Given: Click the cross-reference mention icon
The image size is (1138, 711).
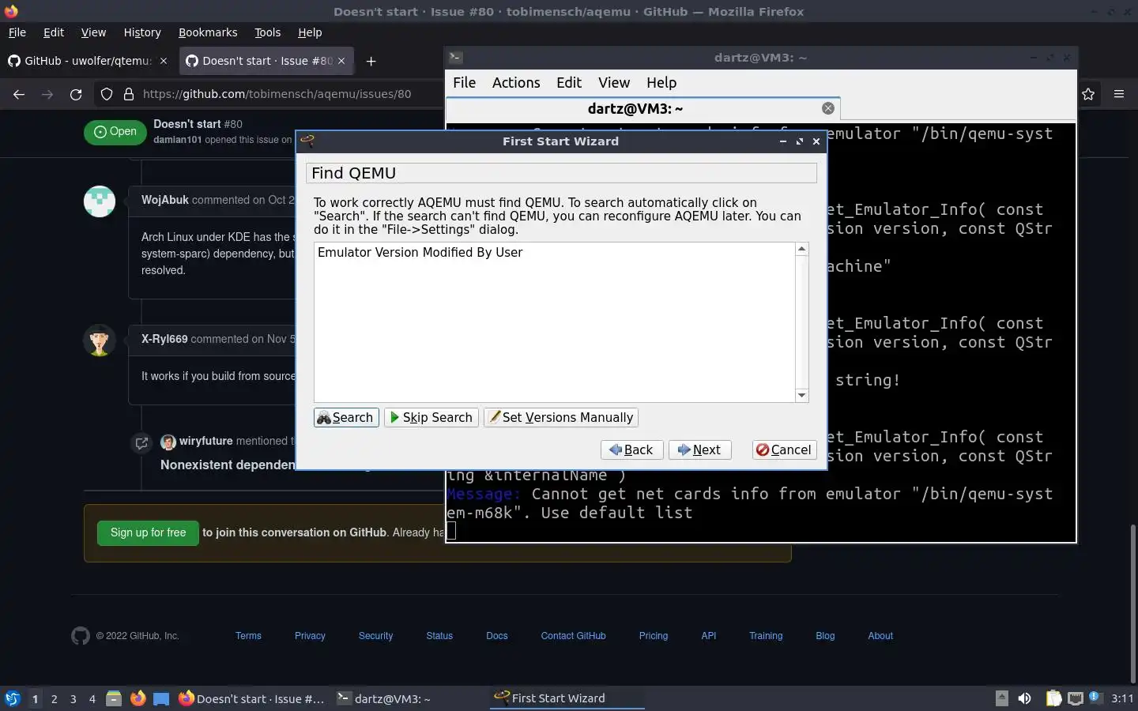Looking at the screenshot, I should 141,443.
